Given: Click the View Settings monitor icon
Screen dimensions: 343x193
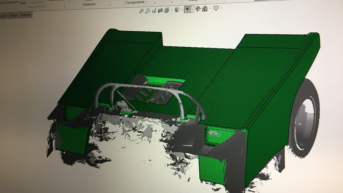Looking at the screenshot, I should (x=216, y=8).
